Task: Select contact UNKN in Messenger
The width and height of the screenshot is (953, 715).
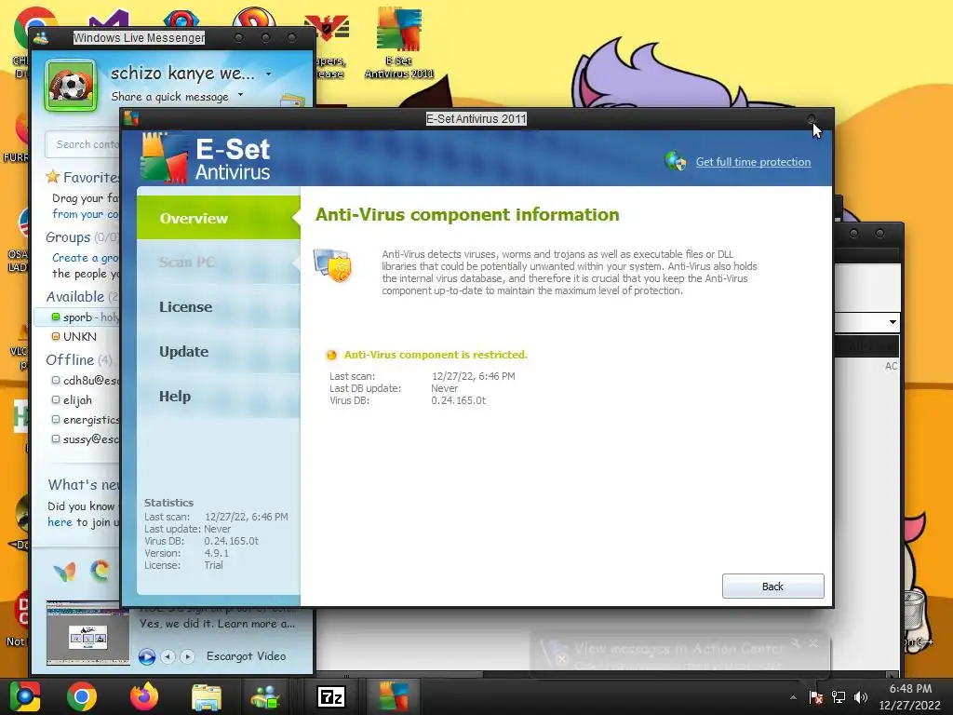Action: click(78, 336)
